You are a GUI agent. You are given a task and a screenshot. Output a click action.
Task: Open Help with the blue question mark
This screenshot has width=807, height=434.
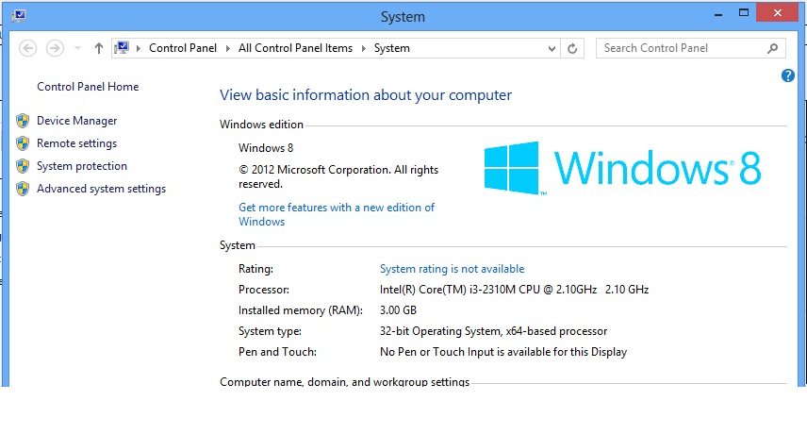point(788,75)
